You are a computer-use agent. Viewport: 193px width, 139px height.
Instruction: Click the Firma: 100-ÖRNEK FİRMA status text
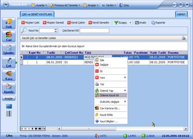tap(35, 136)
